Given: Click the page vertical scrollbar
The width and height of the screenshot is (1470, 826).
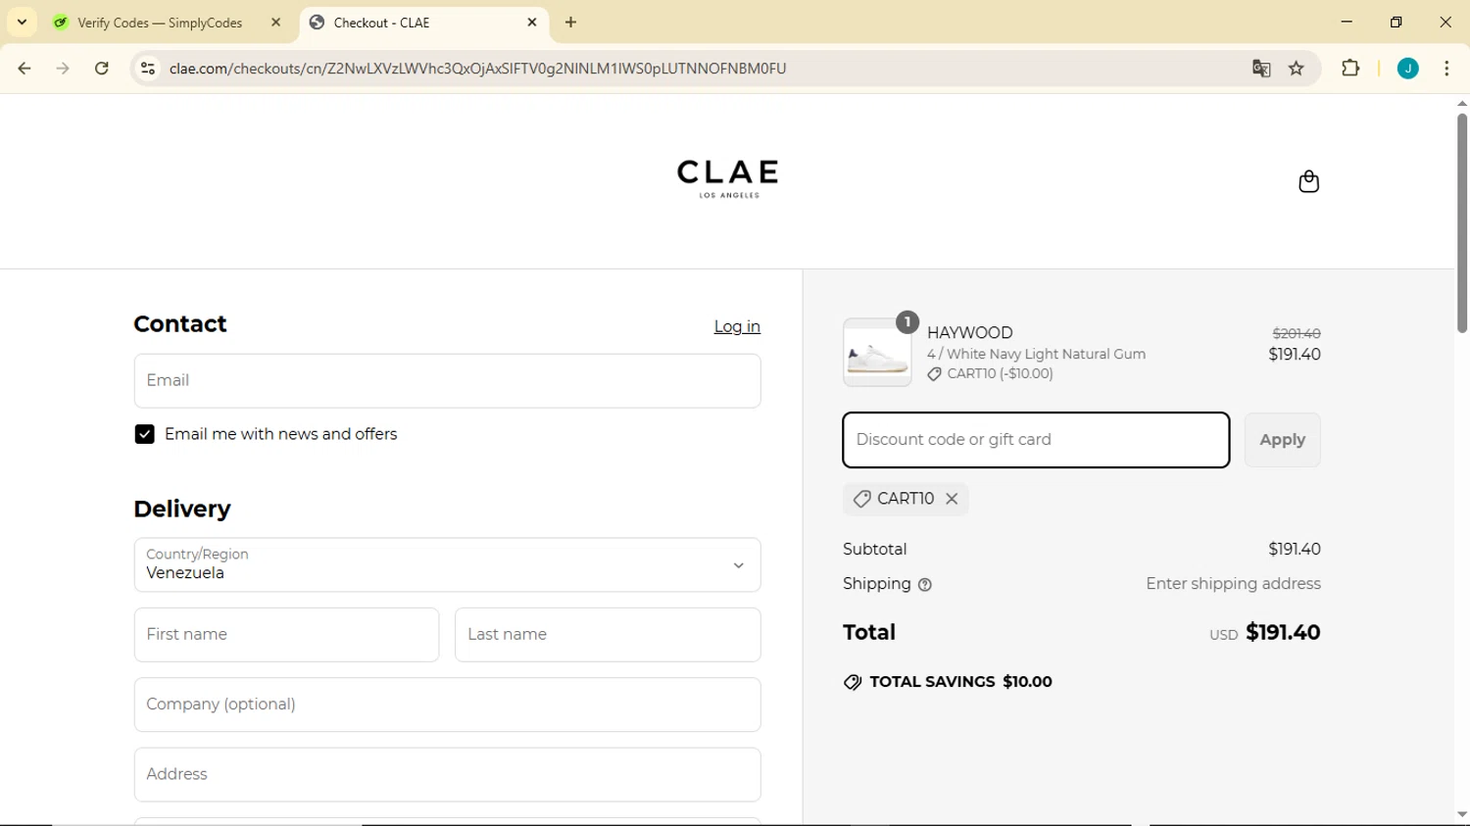Looking at the screenshot, I should (1461, 223).
